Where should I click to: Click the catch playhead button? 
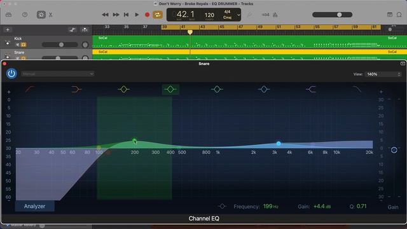pos(85,30)
